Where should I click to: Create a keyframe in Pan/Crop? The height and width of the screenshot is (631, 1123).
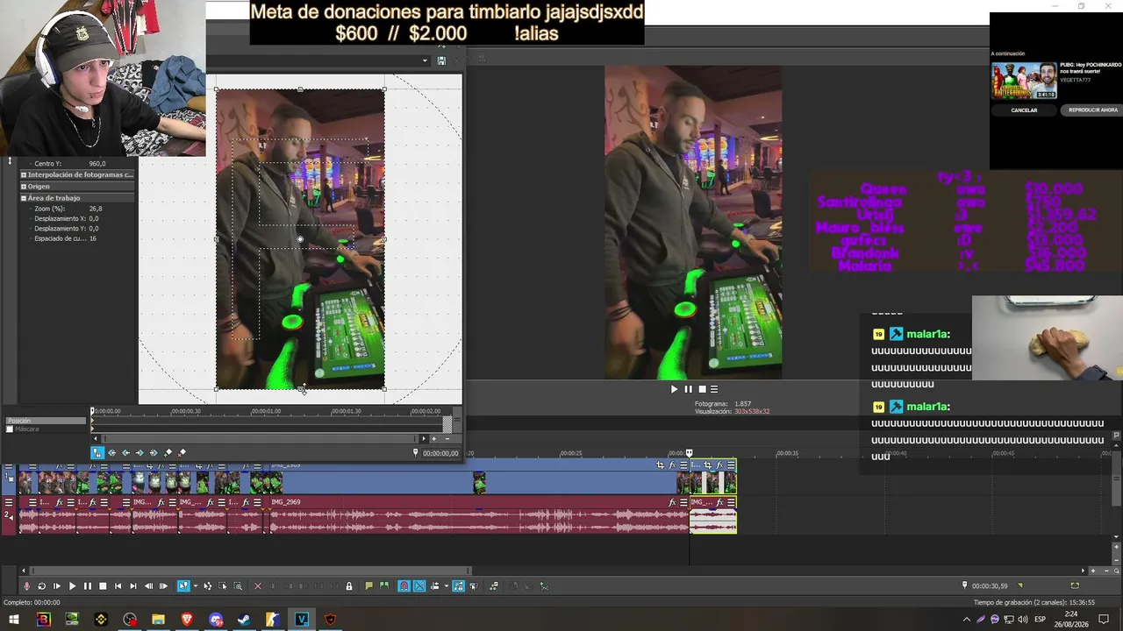(168, 453)
